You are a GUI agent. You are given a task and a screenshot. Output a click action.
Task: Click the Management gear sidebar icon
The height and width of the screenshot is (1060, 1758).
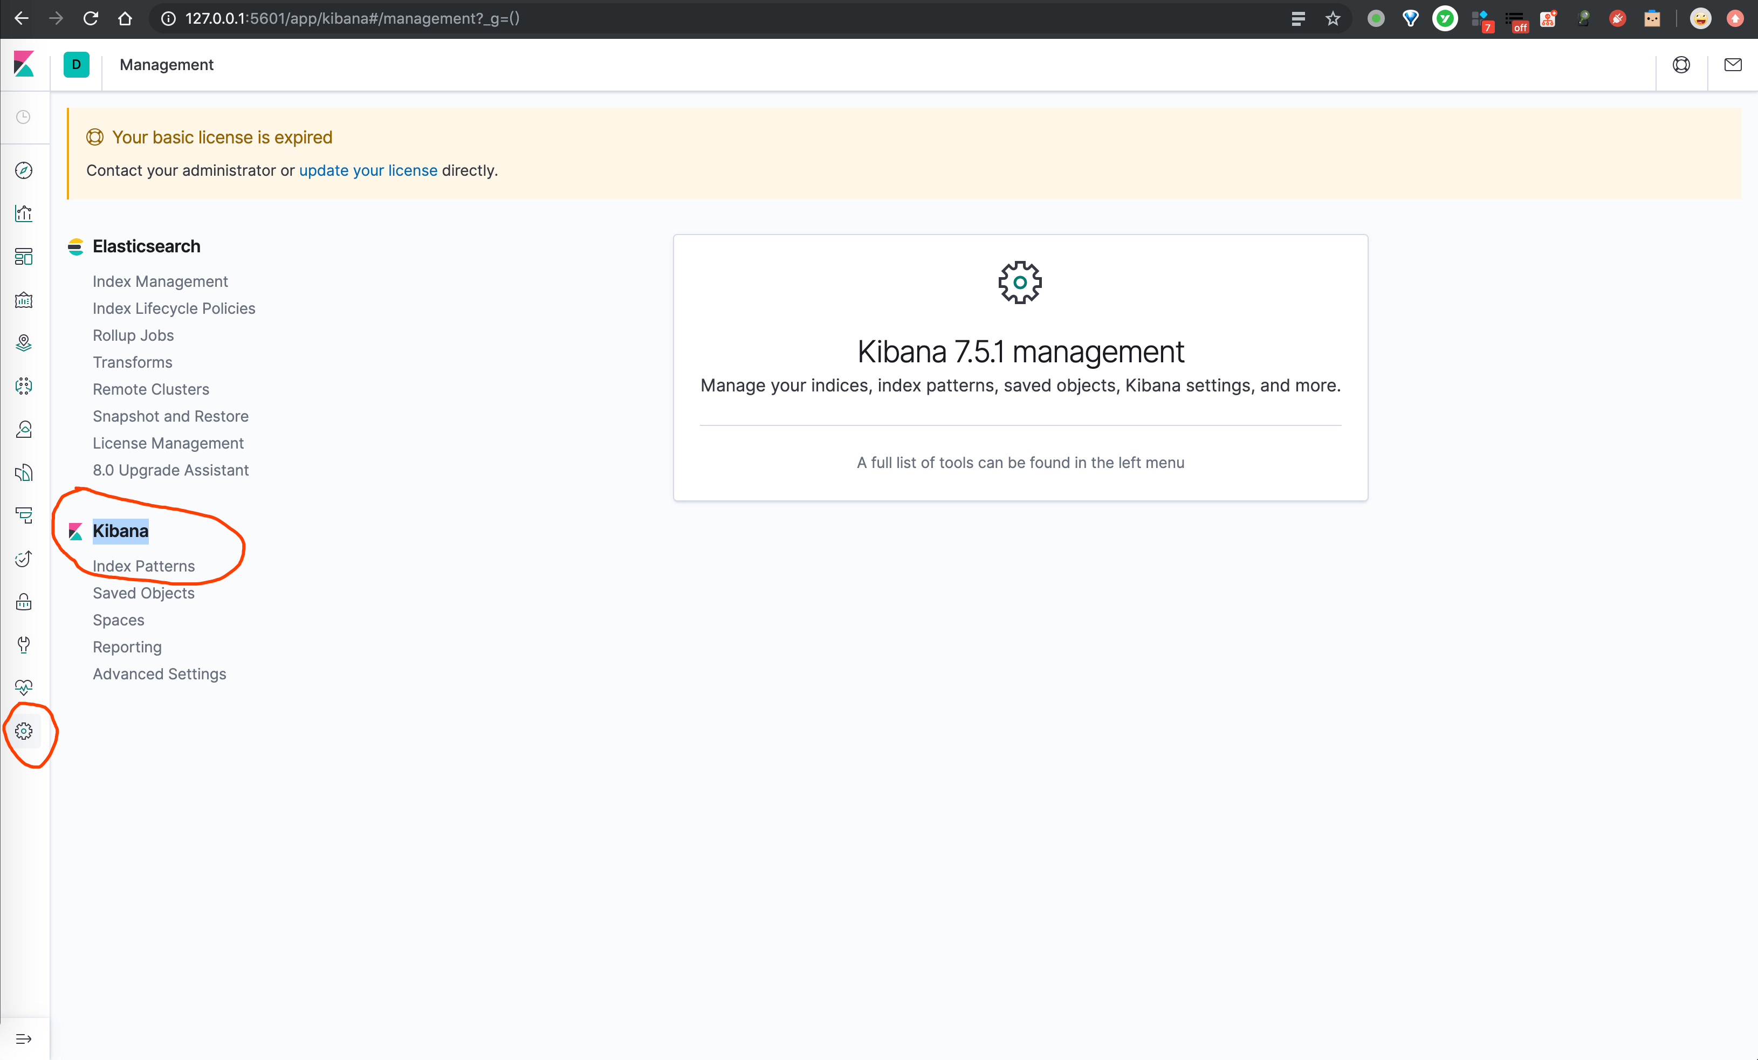(24, 731)
